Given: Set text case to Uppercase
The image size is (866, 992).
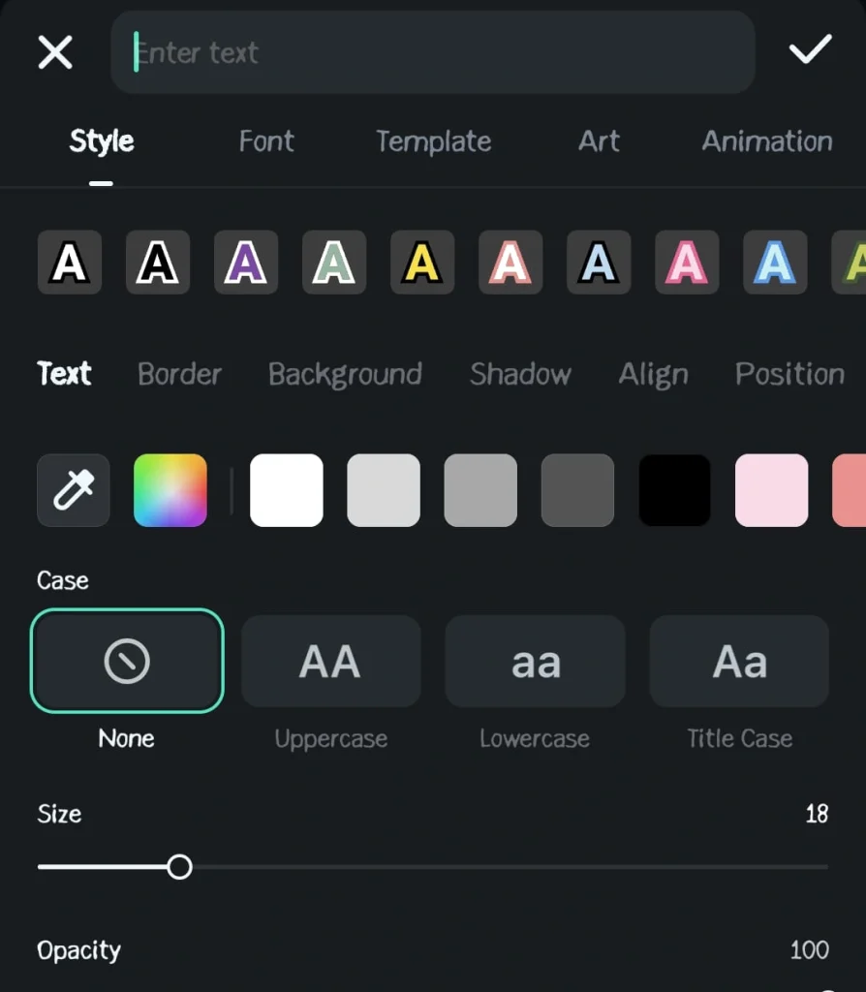Looking at the screenshot, I should 331,661.
